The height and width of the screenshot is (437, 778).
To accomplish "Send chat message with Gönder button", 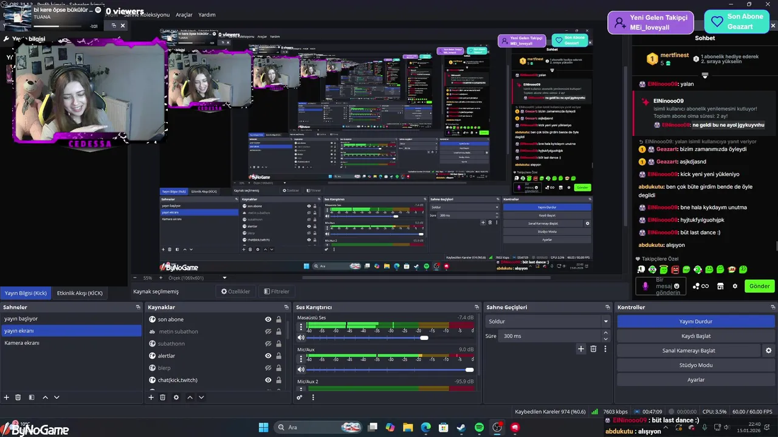I will tap(759, 286).
